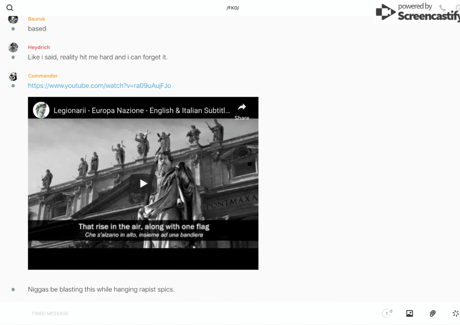Open Heydrich's avatar picture

13,47
